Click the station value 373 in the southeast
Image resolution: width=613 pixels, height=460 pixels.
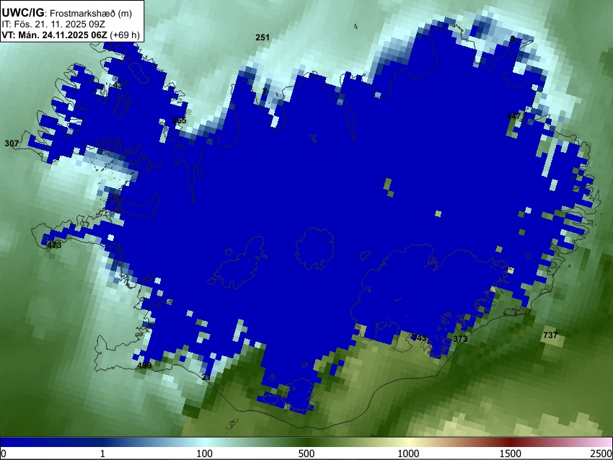[460, 339]
